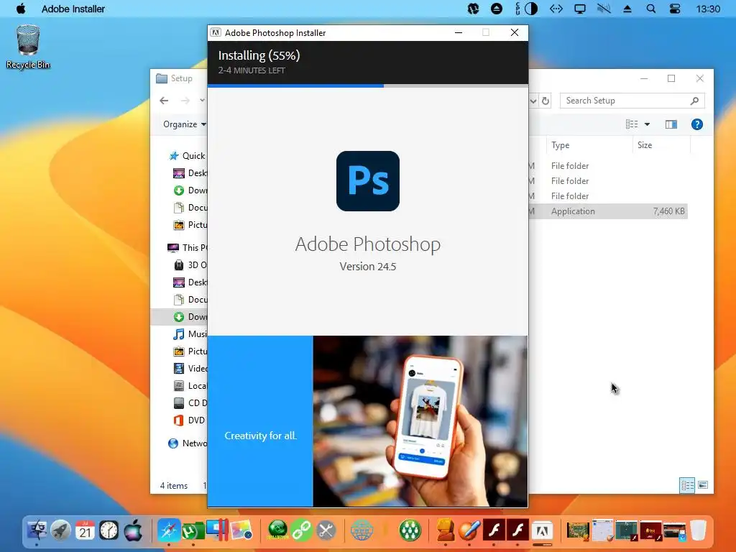Expand the address bar history dropdown

(533, 101)
